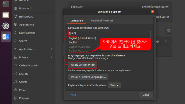The image size is (185, 104).
Task: Open the IBus keyboard input method dropdown
Action: [114, 85]
